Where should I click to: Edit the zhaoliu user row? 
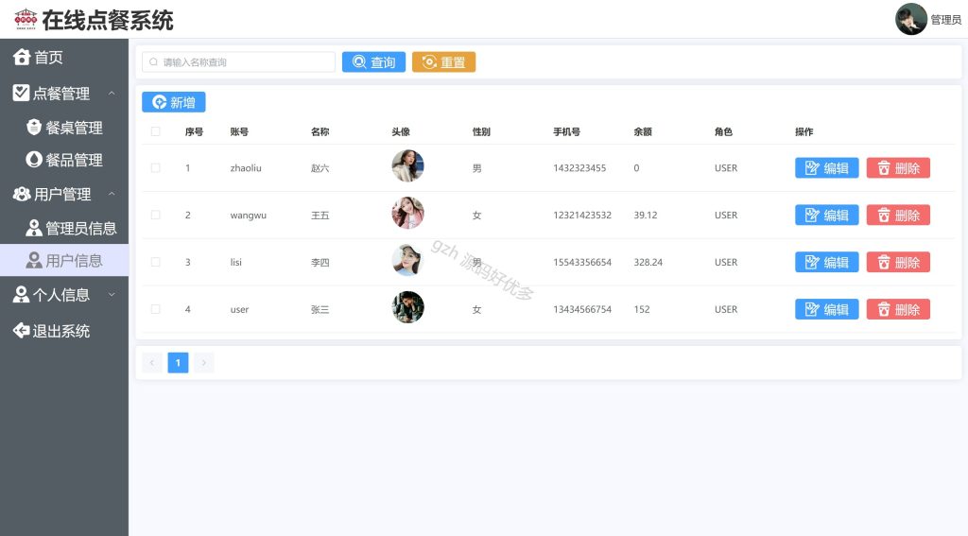point(826,168)
